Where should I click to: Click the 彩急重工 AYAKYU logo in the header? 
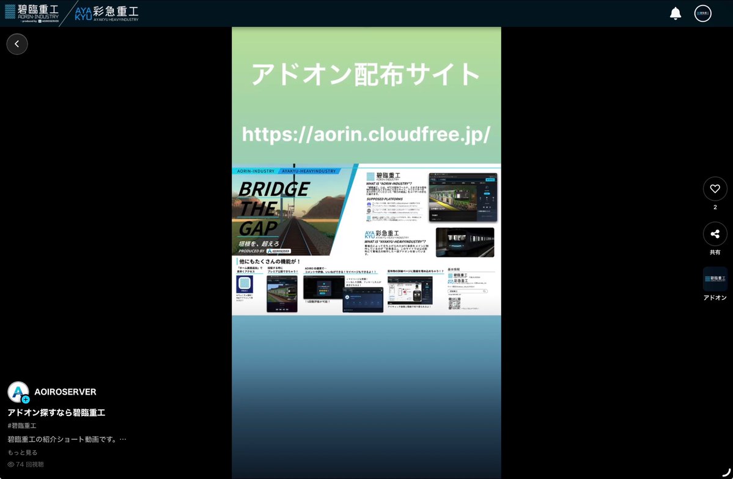107,12
